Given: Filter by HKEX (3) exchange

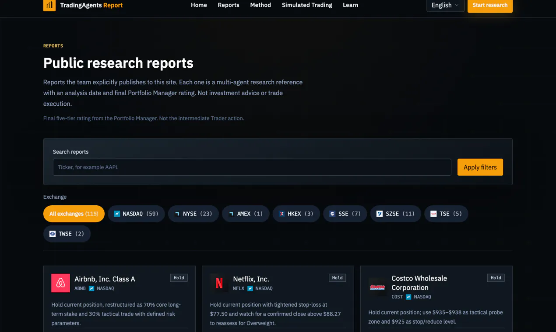Looking at the screenshot, I should [296, 214].
